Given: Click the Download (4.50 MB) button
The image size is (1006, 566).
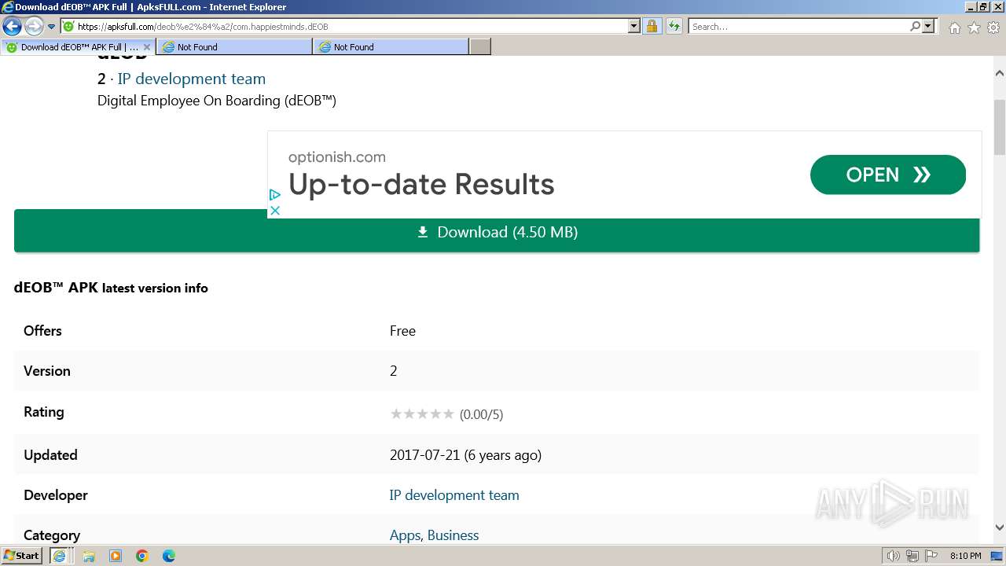Looking at the screenshot, I should [497, 232].
